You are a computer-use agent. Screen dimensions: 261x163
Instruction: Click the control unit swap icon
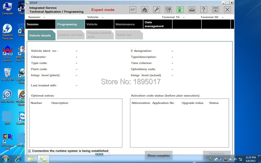[168, 10]
